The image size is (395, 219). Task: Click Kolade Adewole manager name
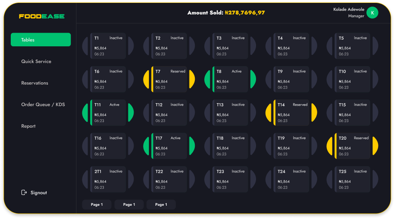(x=349, y=10)
